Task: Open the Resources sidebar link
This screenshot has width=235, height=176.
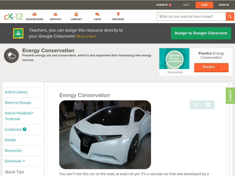Action: 13,150
